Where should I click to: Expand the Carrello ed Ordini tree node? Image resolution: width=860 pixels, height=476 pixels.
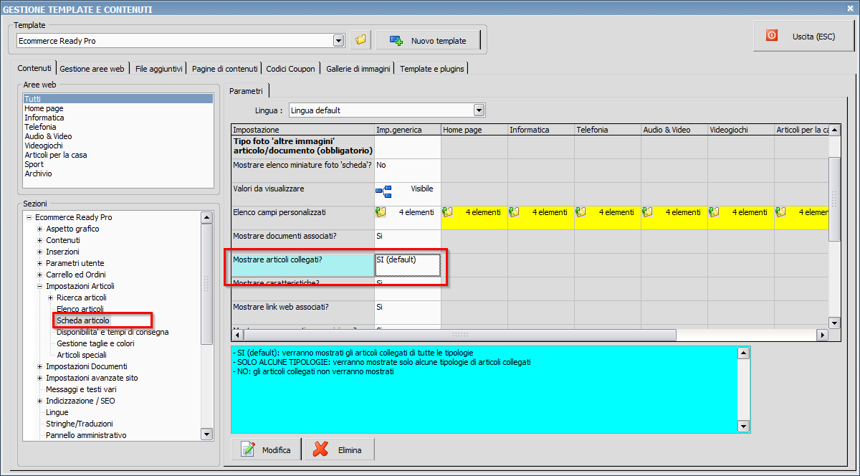[x=40, y=275]
